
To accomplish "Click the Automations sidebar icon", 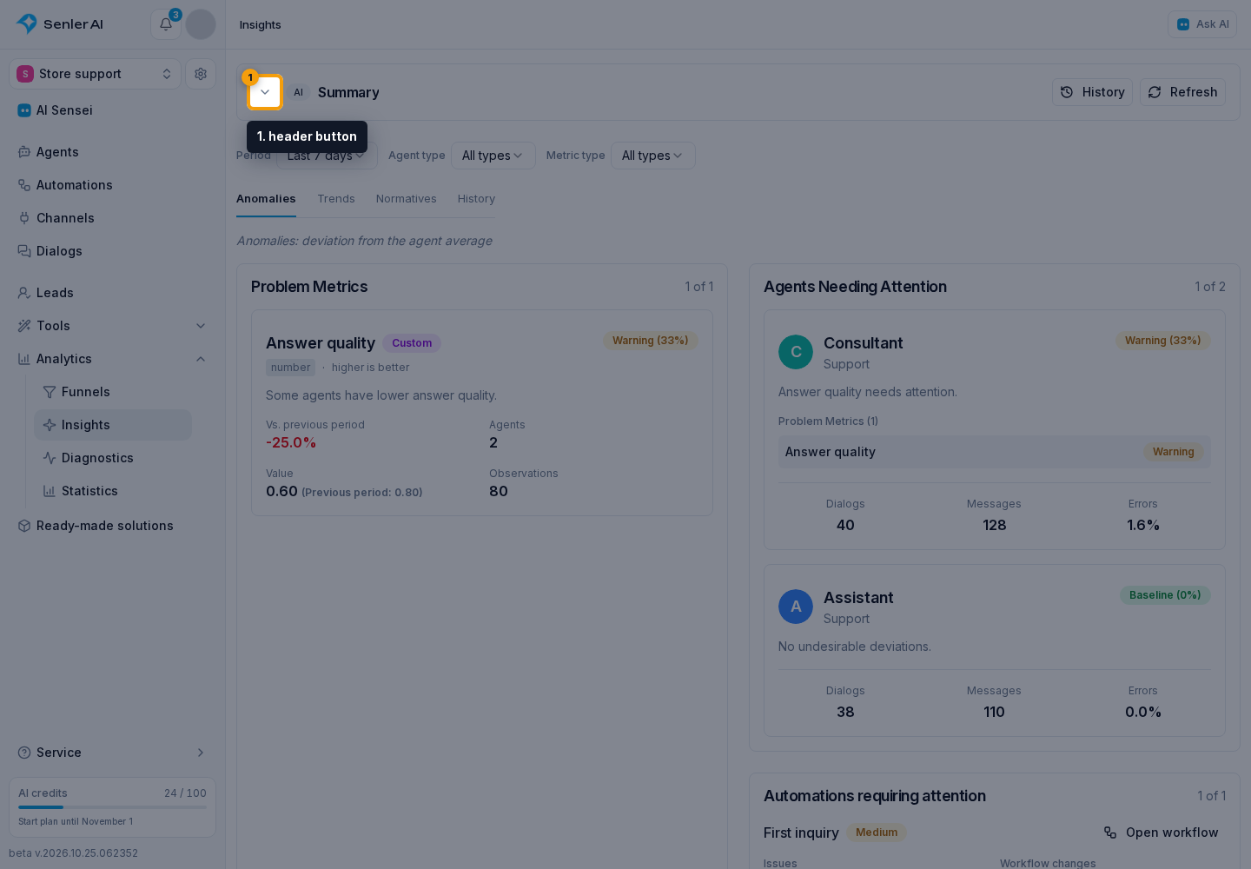I will (24, 185).
